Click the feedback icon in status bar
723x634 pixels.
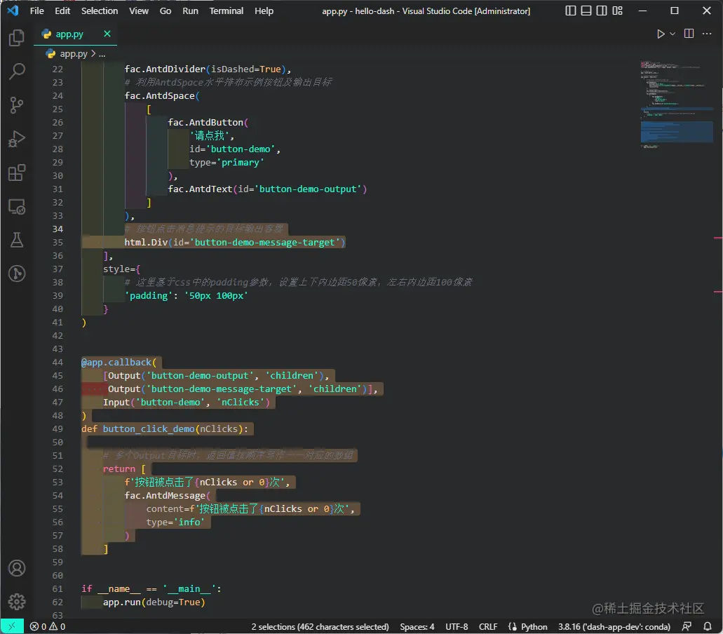coord(687,626)
